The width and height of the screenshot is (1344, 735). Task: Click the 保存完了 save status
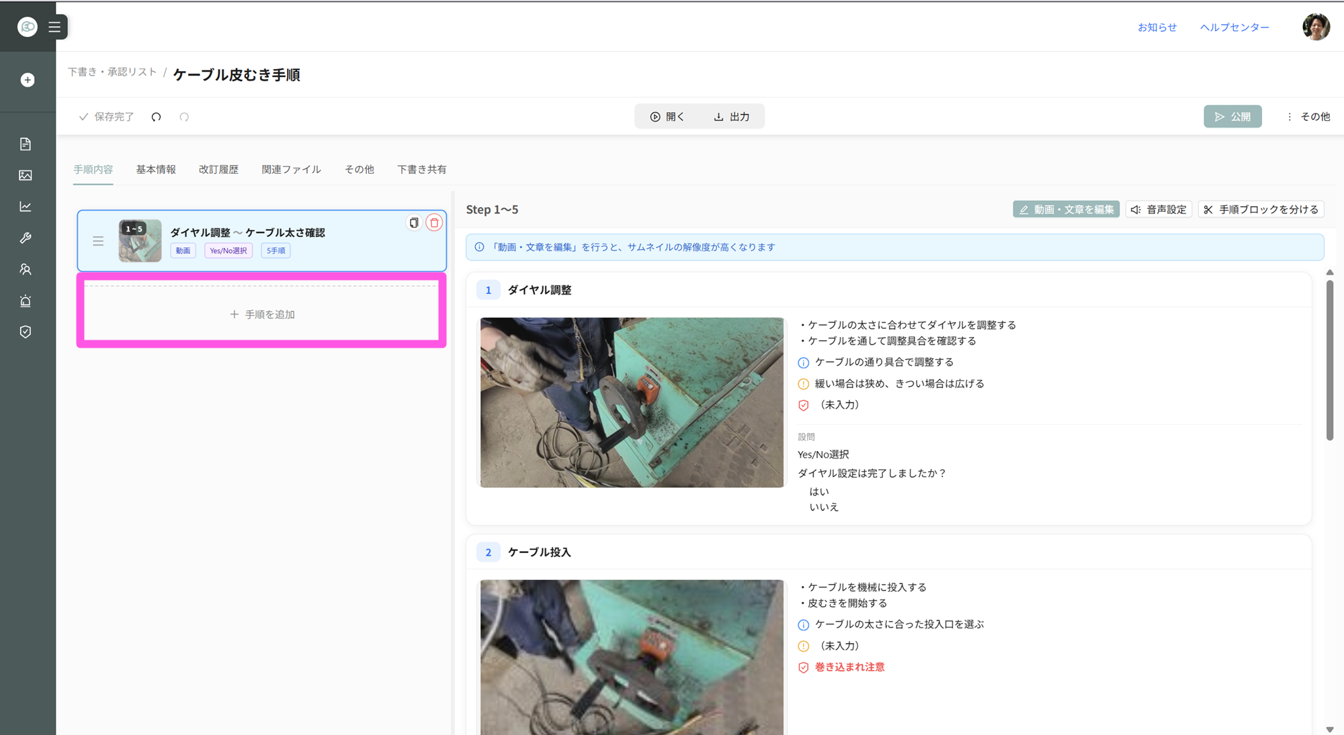[106, 117]
